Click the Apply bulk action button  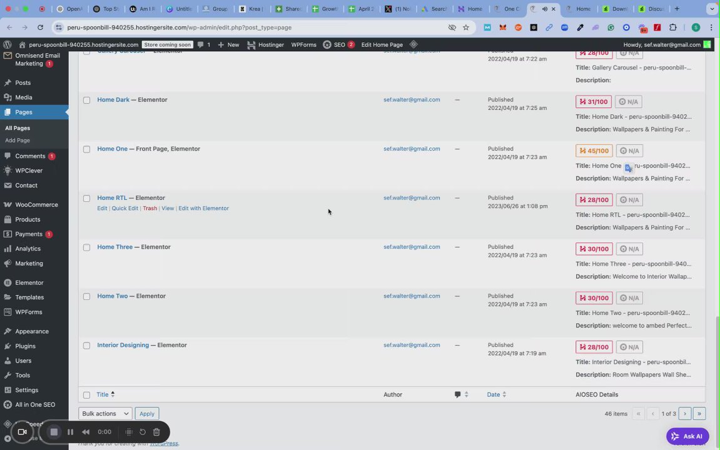pos(147,413)
